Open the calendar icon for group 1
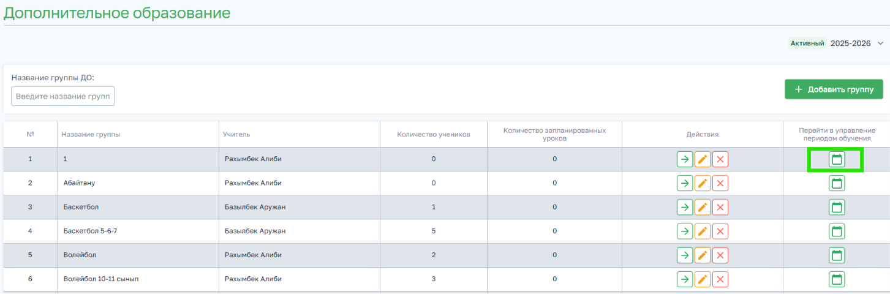The width and height of the screenshot is (890, 294). coord(837,159)
